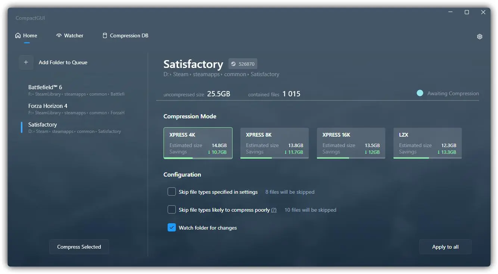This screenshot has width=498, height=274.
Task: Select XPRESS 8K compression mode
Action: 274,143
